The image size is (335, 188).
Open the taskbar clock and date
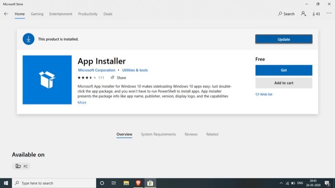point(313,183)
